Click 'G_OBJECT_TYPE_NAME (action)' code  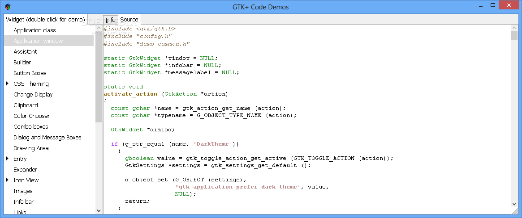coord(245,115)
